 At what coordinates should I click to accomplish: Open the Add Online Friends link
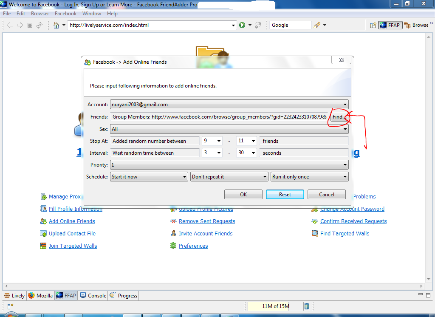coord(72,221)
